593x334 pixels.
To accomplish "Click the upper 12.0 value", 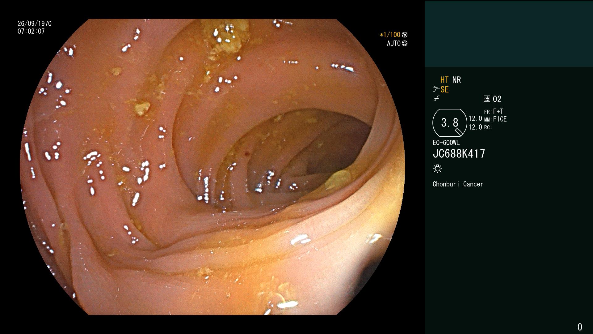I will pos(475,119).
